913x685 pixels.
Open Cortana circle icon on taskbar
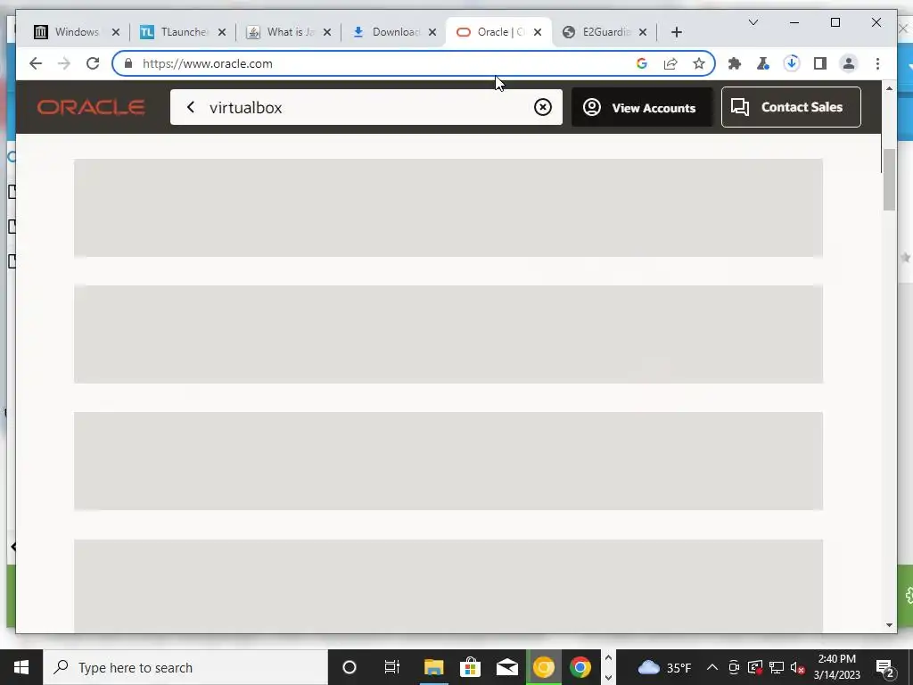[350, 667]
